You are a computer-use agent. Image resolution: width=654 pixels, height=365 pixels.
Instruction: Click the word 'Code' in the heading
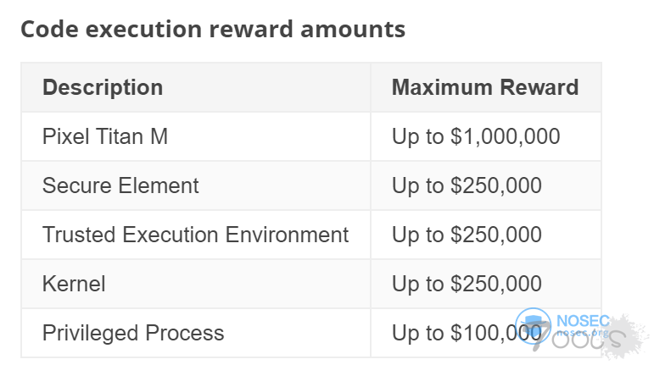(47, 30)
